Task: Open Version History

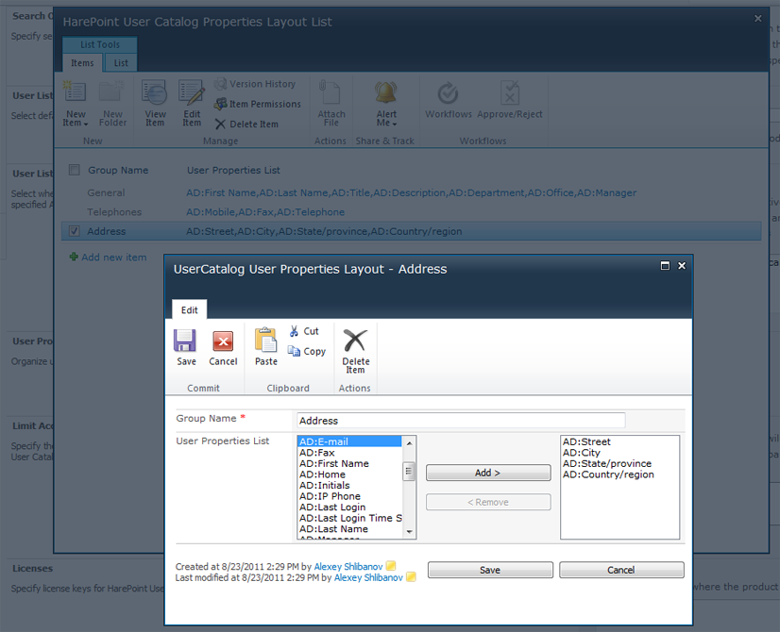Action: coord(255,84)
